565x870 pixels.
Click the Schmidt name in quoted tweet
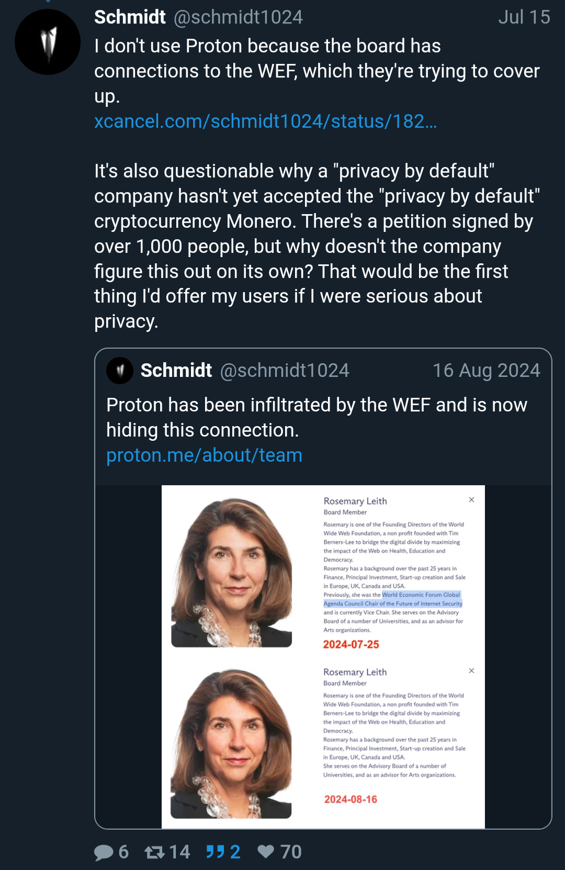tap(176, 371)
